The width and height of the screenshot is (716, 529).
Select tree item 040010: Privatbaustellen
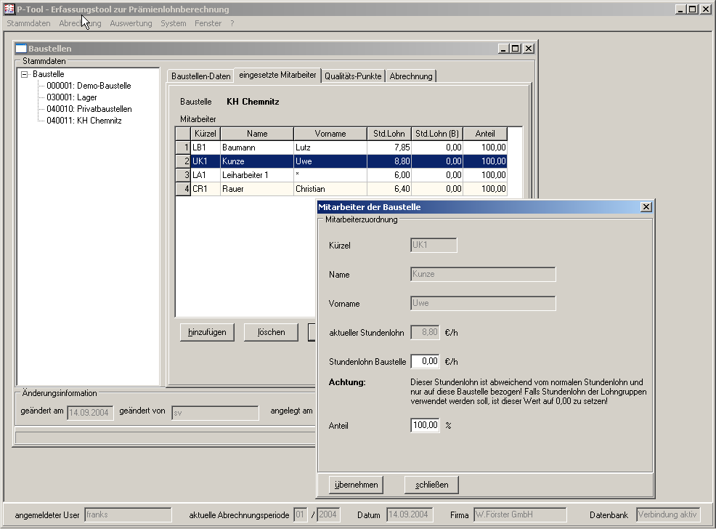coord(89,109)
